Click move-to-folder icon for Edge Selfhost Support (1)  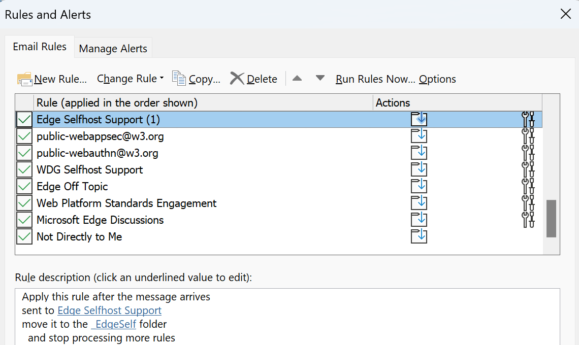(419, 119)
